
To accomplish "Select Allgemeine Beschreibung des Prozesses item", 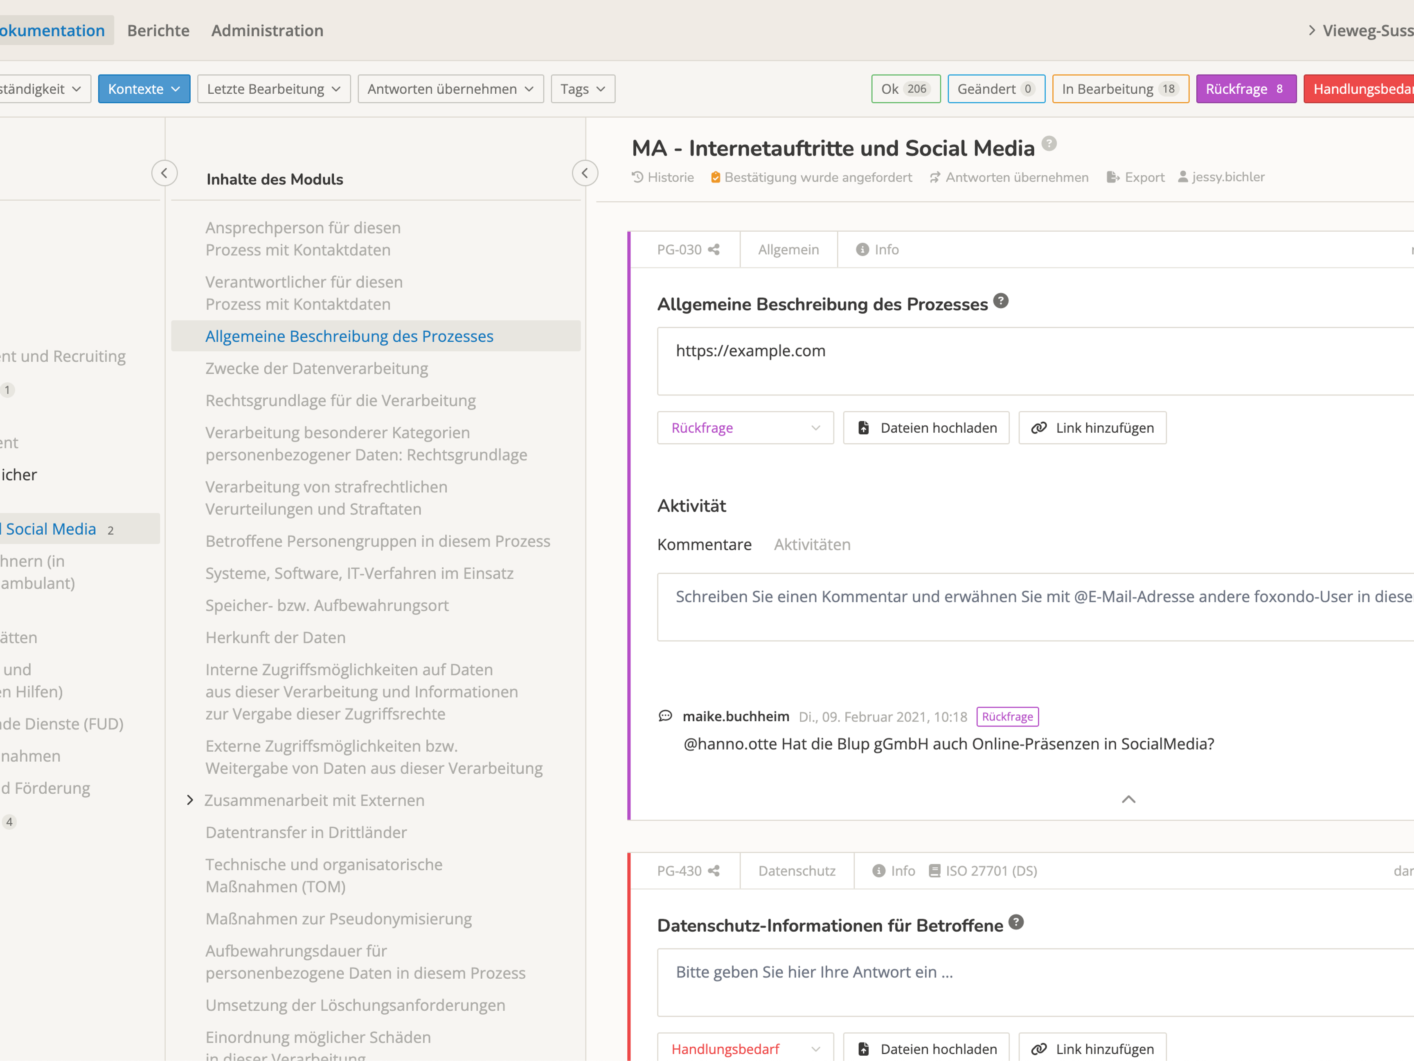I will click(x=376, y=336).
